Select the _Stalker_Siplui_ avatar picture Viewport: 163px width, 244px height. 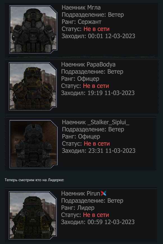(x=33, y=144)
